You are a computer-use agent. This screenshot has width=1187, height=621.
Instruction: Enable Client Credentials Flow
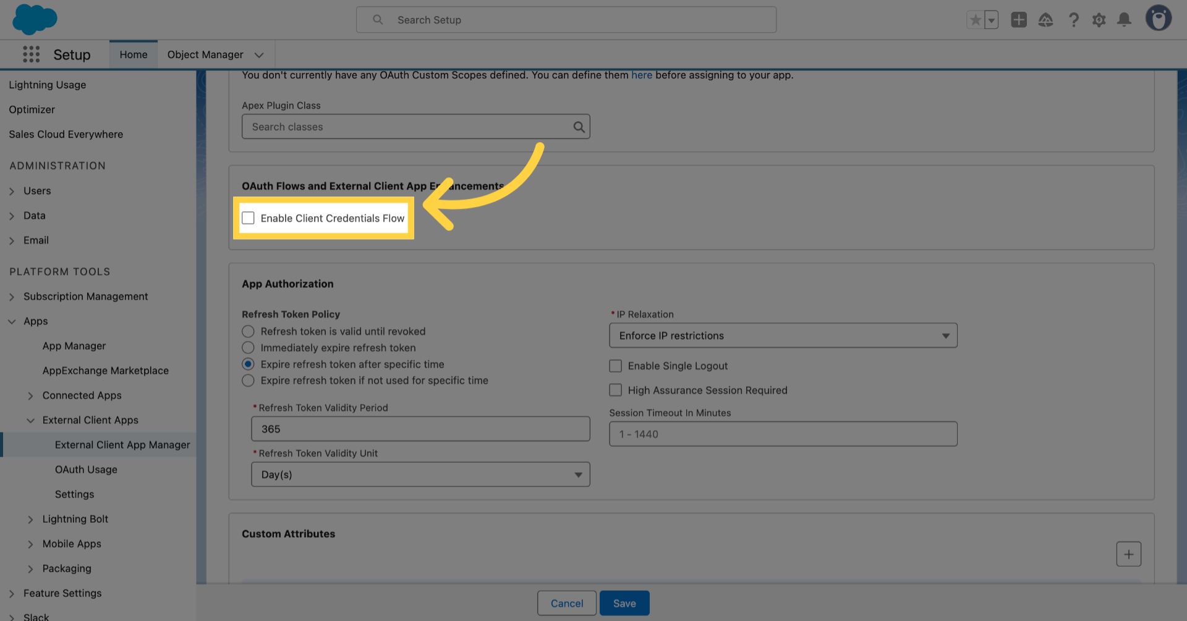click(x=248, y=218)
